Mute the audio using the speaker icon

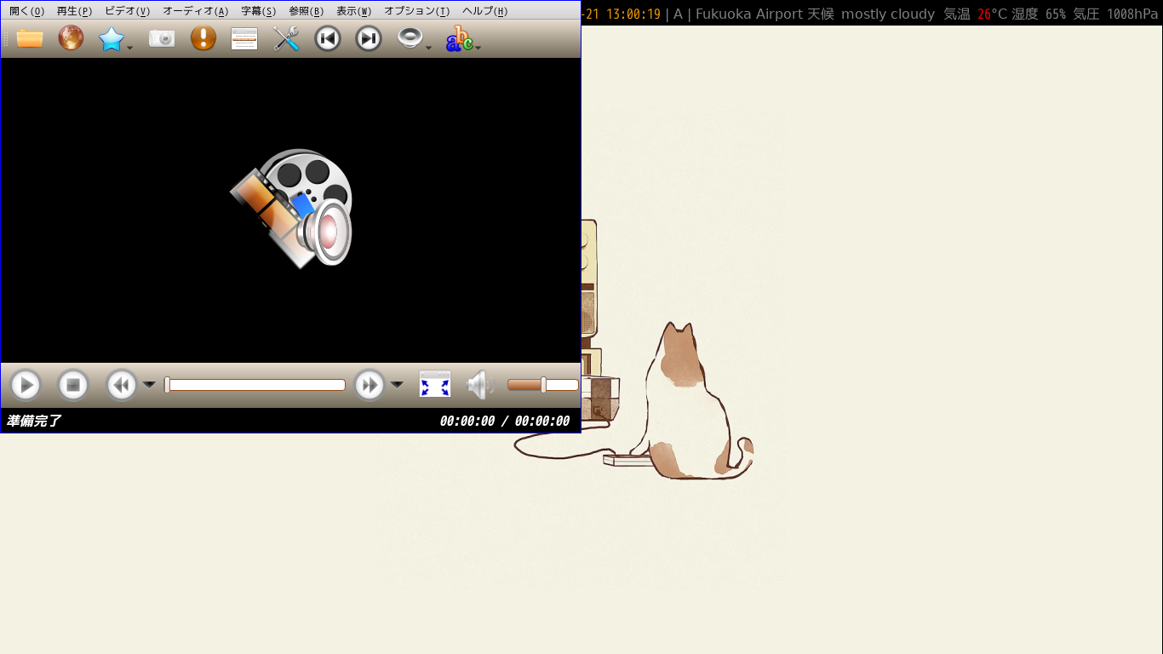[x=480, y=385]
